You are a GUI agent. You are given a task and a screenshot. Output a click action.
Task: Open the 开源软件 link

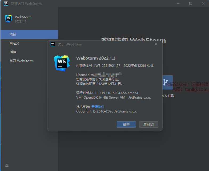point(98,107)
